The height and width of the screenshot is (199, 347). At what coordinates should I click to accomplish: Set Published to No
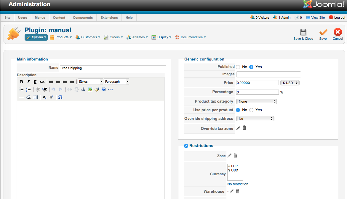(238, 67)
